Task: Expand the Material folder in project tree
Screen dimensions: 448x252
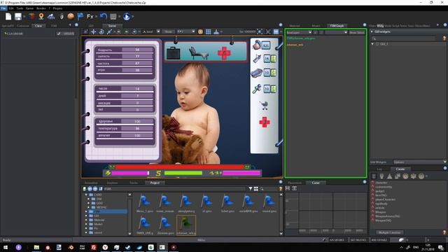Action: click(86, 220)
